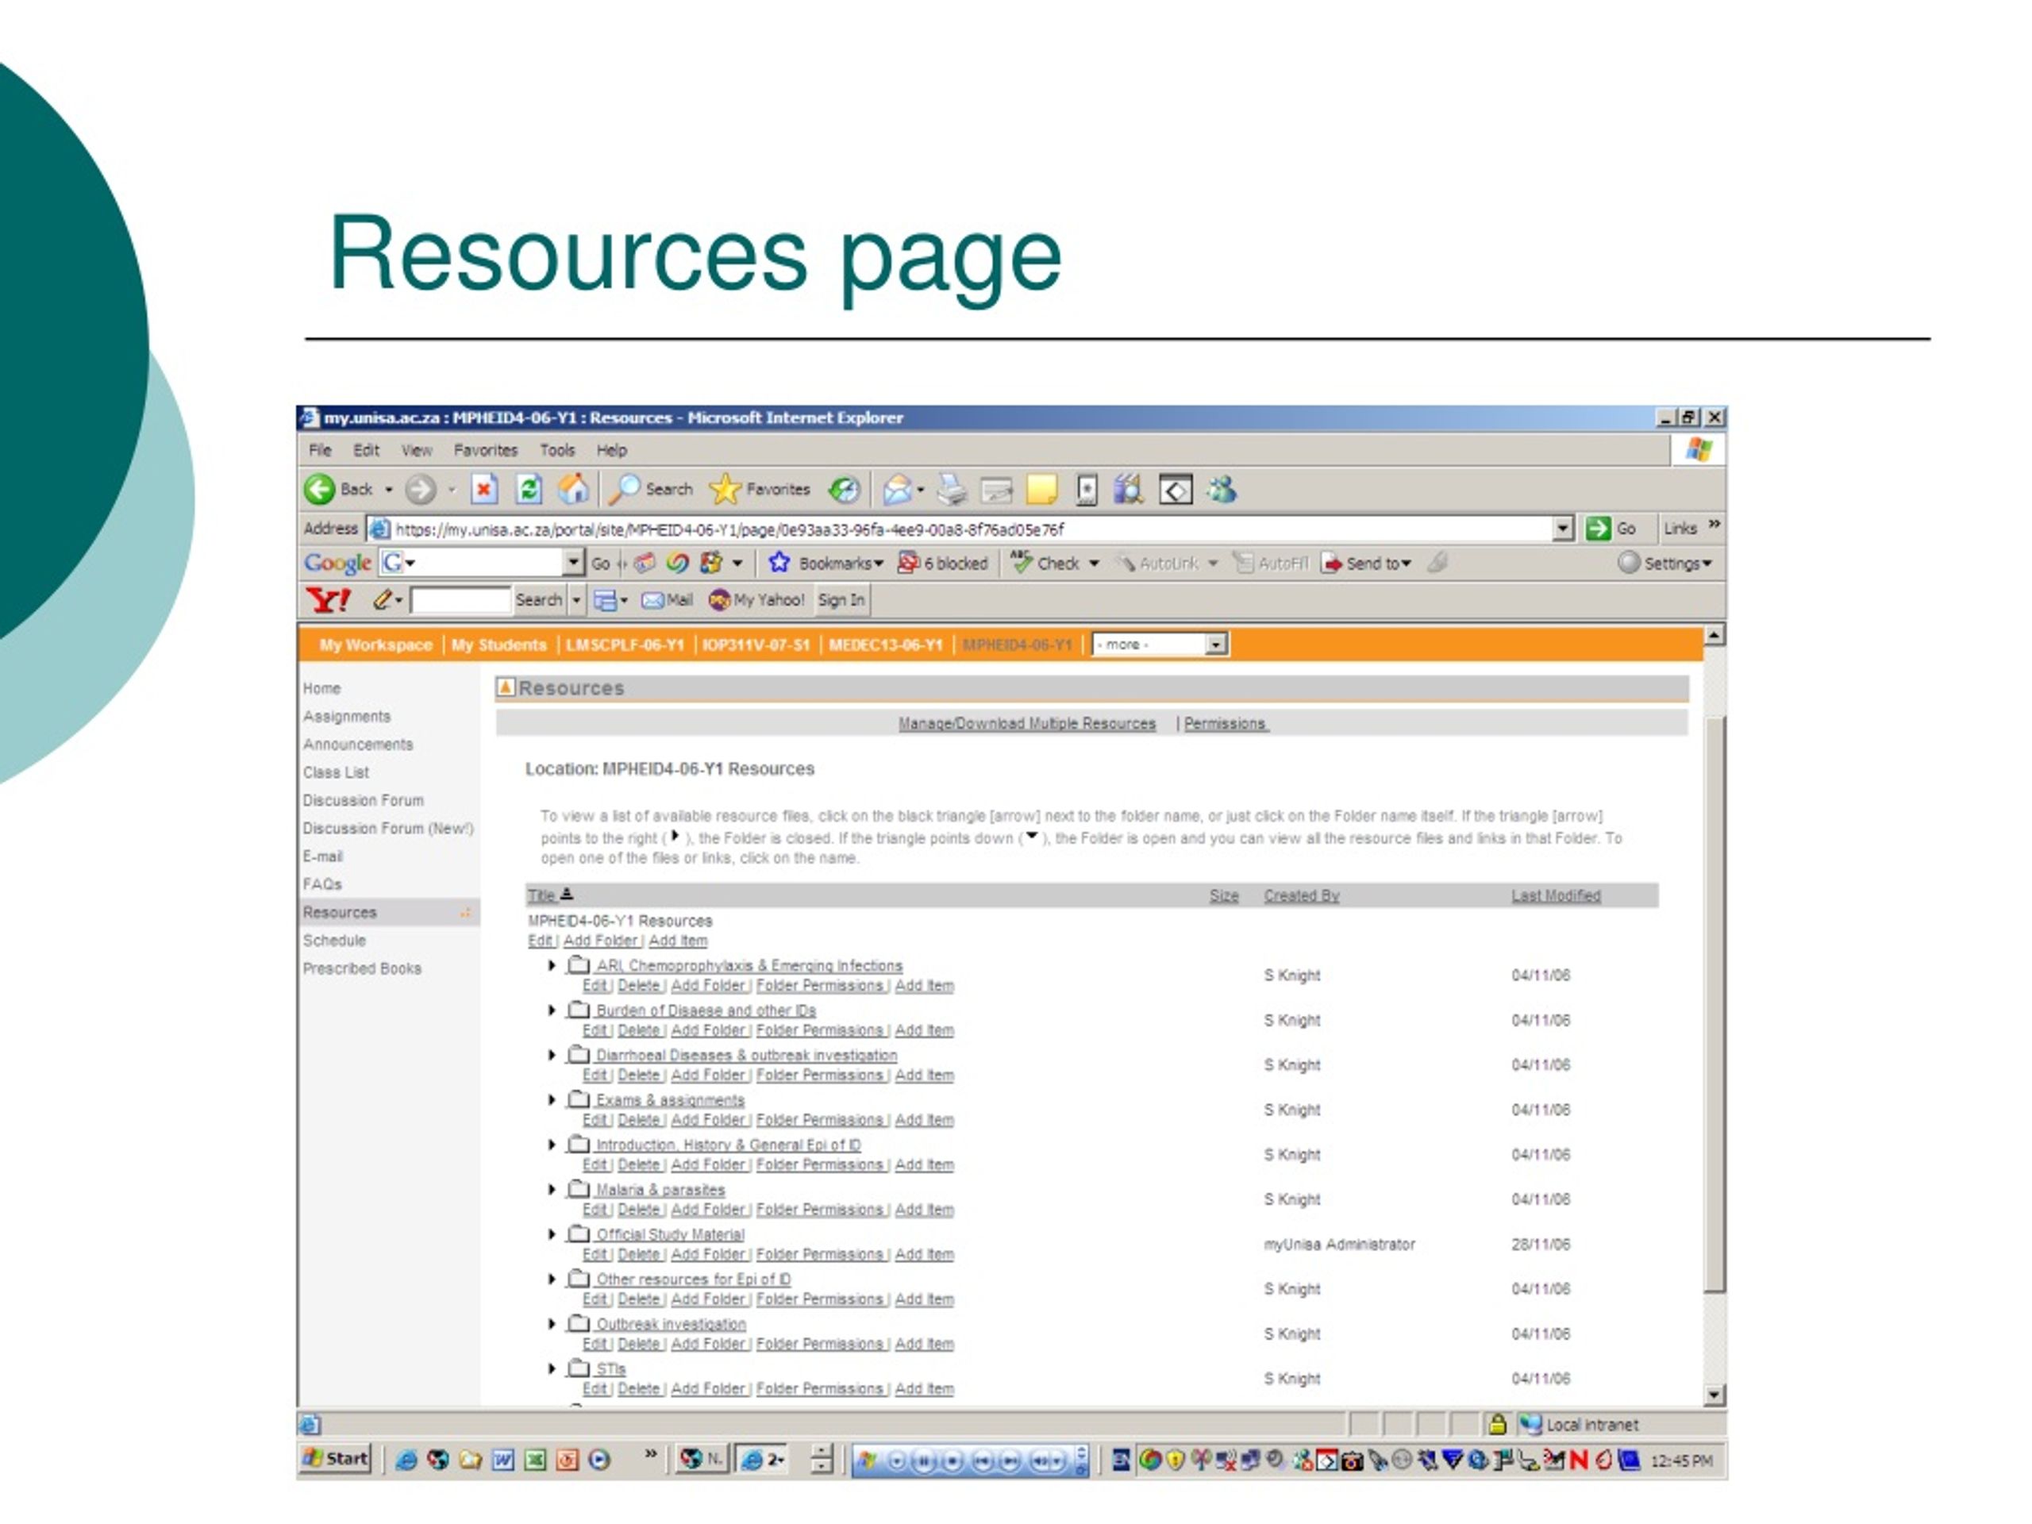Open Class List in sidebar
2032x1524 pixels.
pos(335,772)
